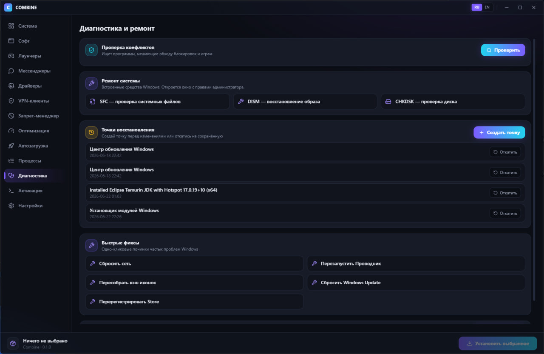Open the Софт section
Viewport: 544px width, 354px height.
click(36, 41)
